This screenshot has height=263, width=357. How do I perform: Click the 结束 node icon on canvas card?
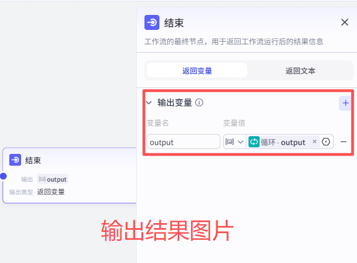[x=15, y=160]
